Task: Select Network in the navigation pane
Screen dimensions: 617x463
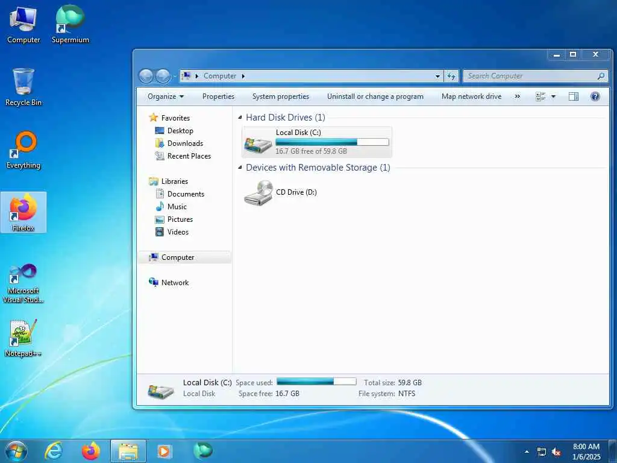Action: click(175, 282)
